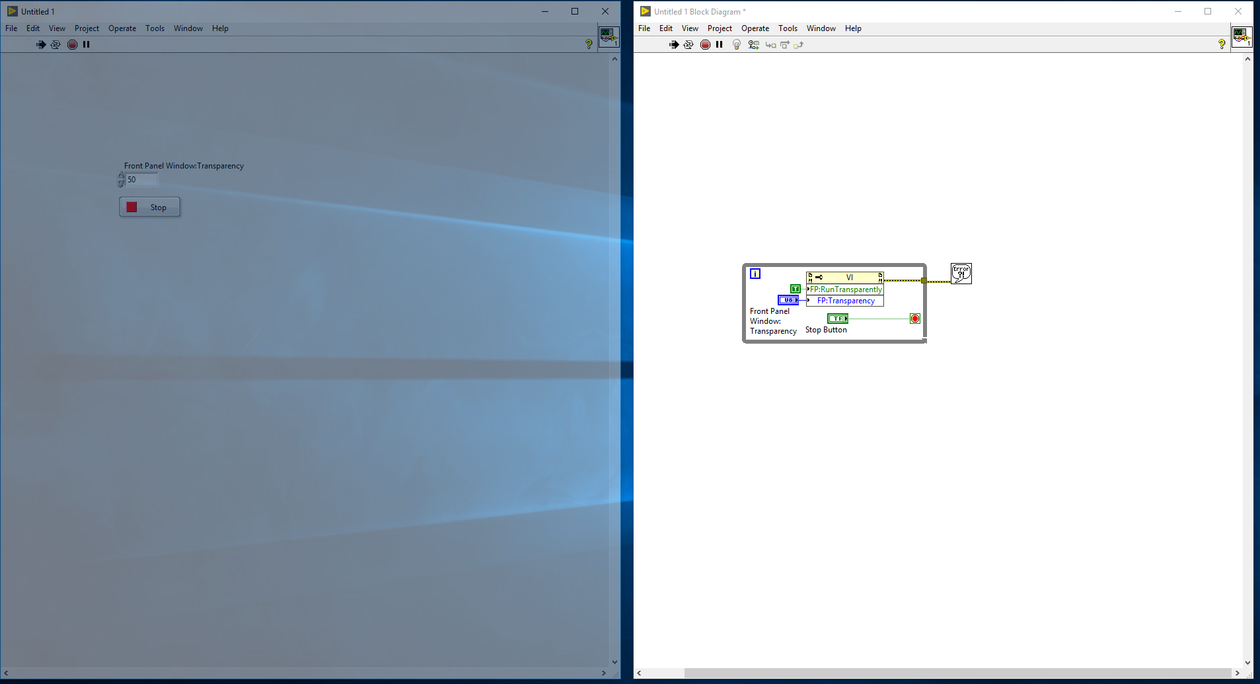
Task: Click the Transparency value field showing 50
Action: point(141,180)
